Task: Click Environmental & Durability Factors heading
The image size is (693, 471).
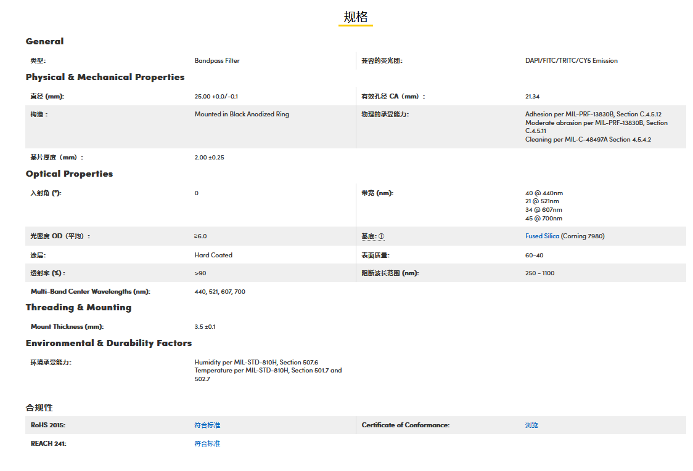Action: (x=109, y=343)
